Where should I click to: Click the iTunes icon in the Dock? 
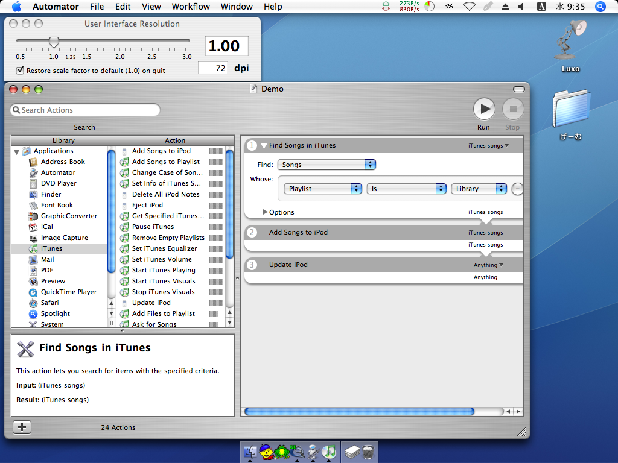(x=330, y=452)
